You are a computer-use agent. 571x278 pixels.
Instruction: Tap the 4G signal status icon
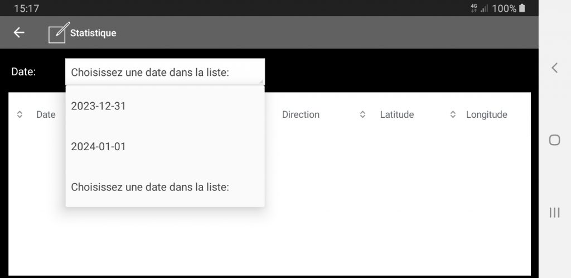point(474,8)
